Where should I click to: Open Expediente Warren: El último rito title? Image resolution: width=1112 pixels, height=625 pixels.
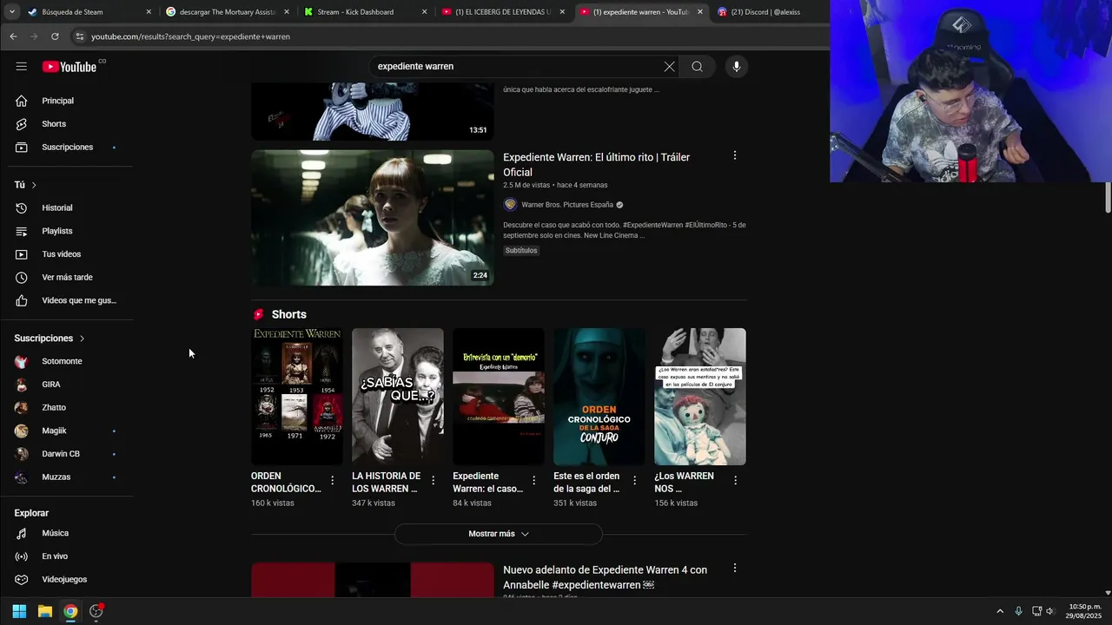(596, 165)
